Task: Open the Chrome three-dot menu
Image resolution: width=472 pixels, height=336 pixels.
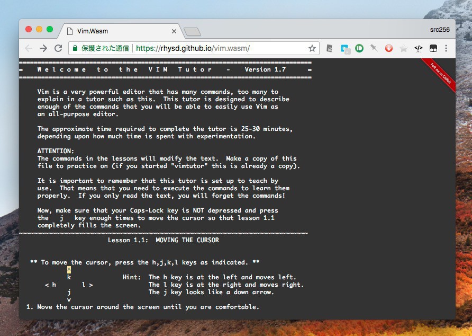Action: (x=446, y=48)
